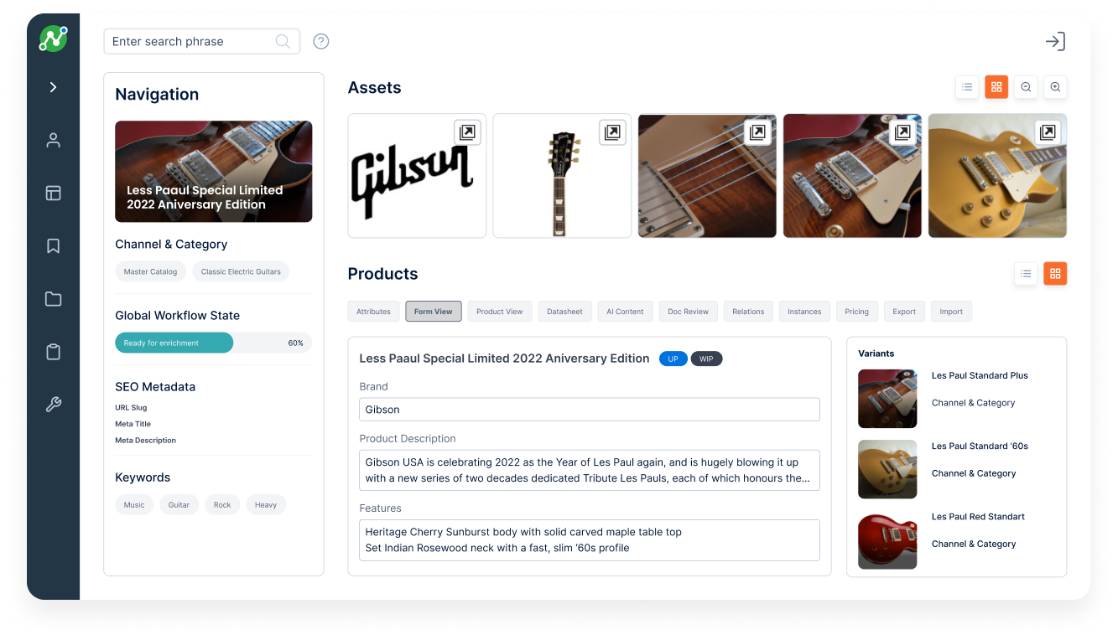
Task: Switch to the Datasheet tab
Action: 564,312
